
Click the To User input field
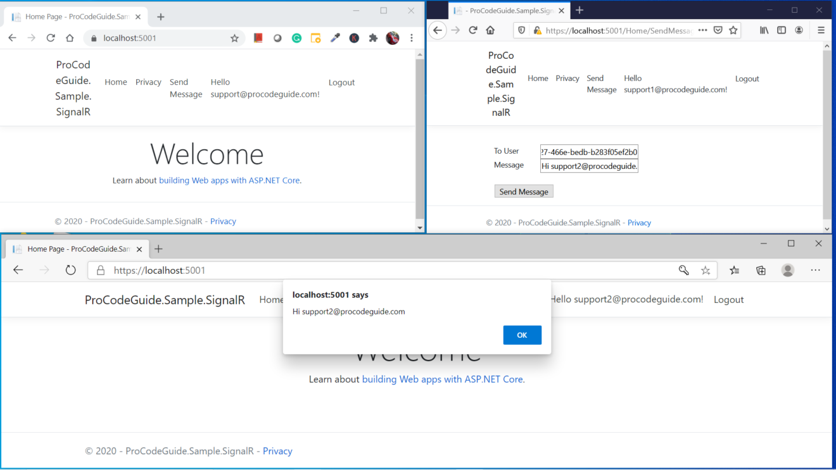588,151
